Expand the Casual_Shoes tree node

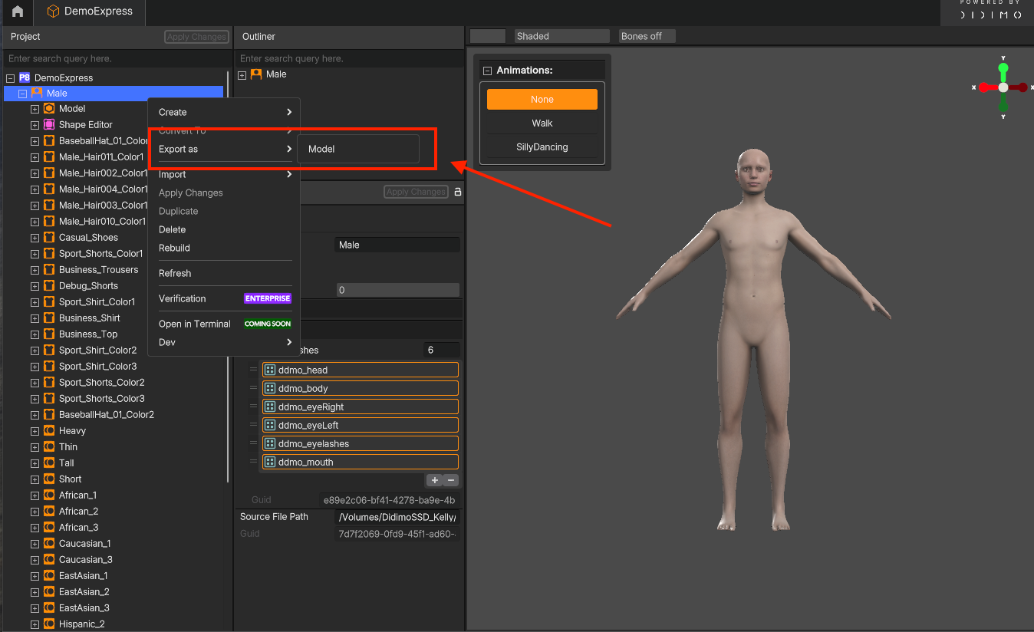tap(35, 238)
